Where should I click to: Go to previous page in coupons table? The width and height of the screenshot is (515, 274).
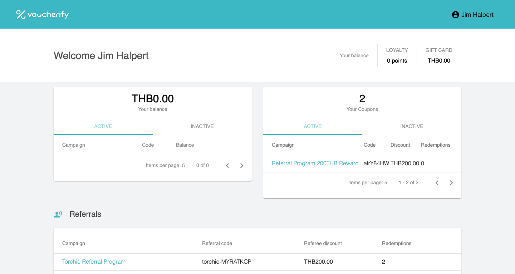tap(437, 183)
